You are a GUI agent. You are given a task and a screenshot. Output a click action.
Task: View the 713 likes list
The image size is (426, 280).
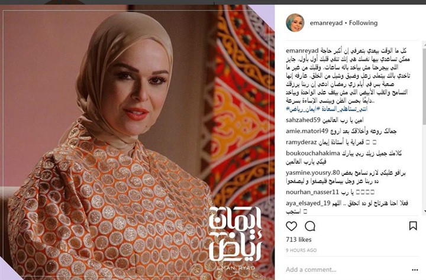299,240
